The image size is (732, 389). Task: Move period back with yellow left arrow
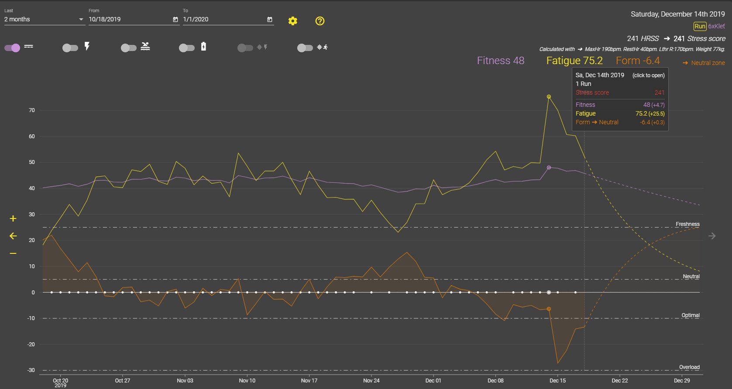[13, 236]
